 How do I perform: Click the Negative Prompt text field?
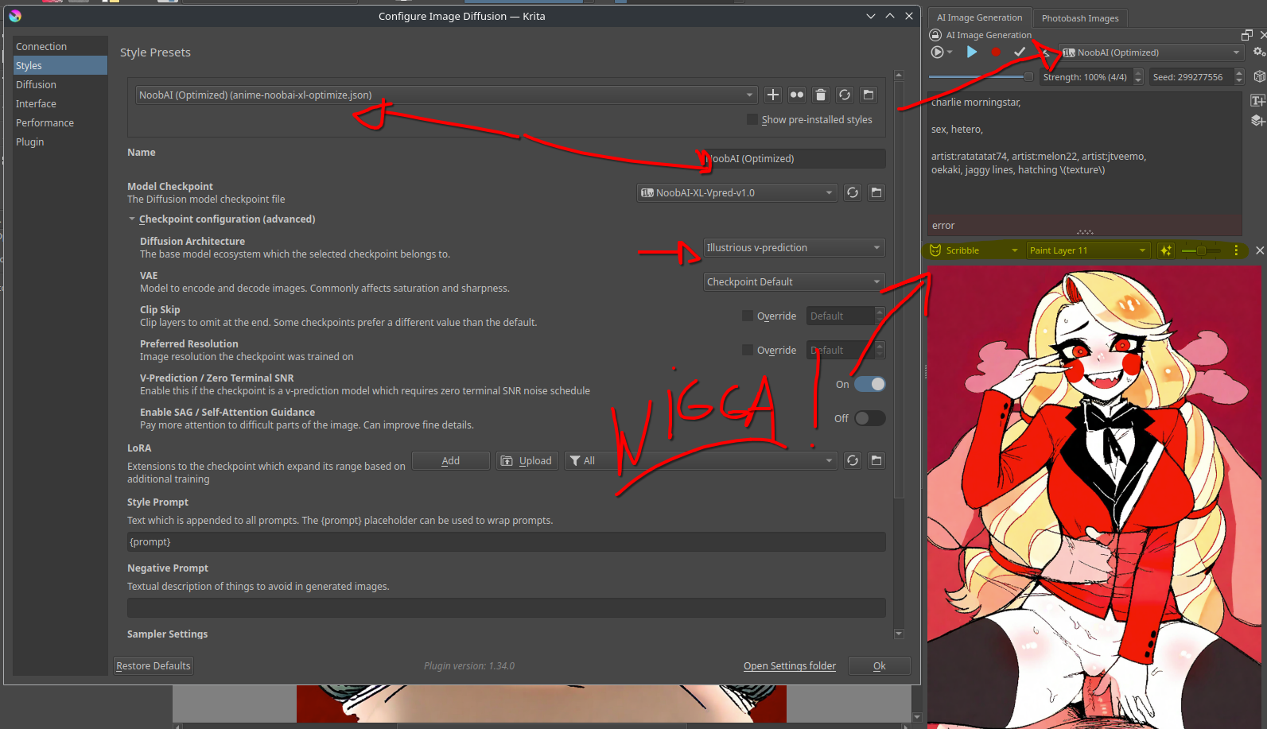point(506,607)
